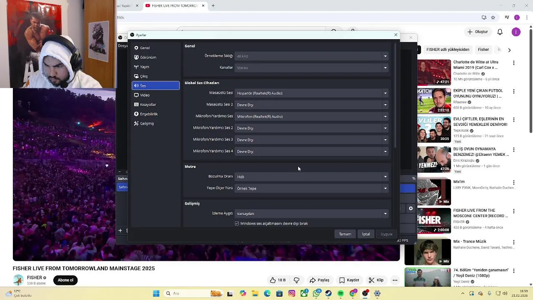Go to Video settings section
The width and height of the screenshot is (533, 300).
(156, 95)
